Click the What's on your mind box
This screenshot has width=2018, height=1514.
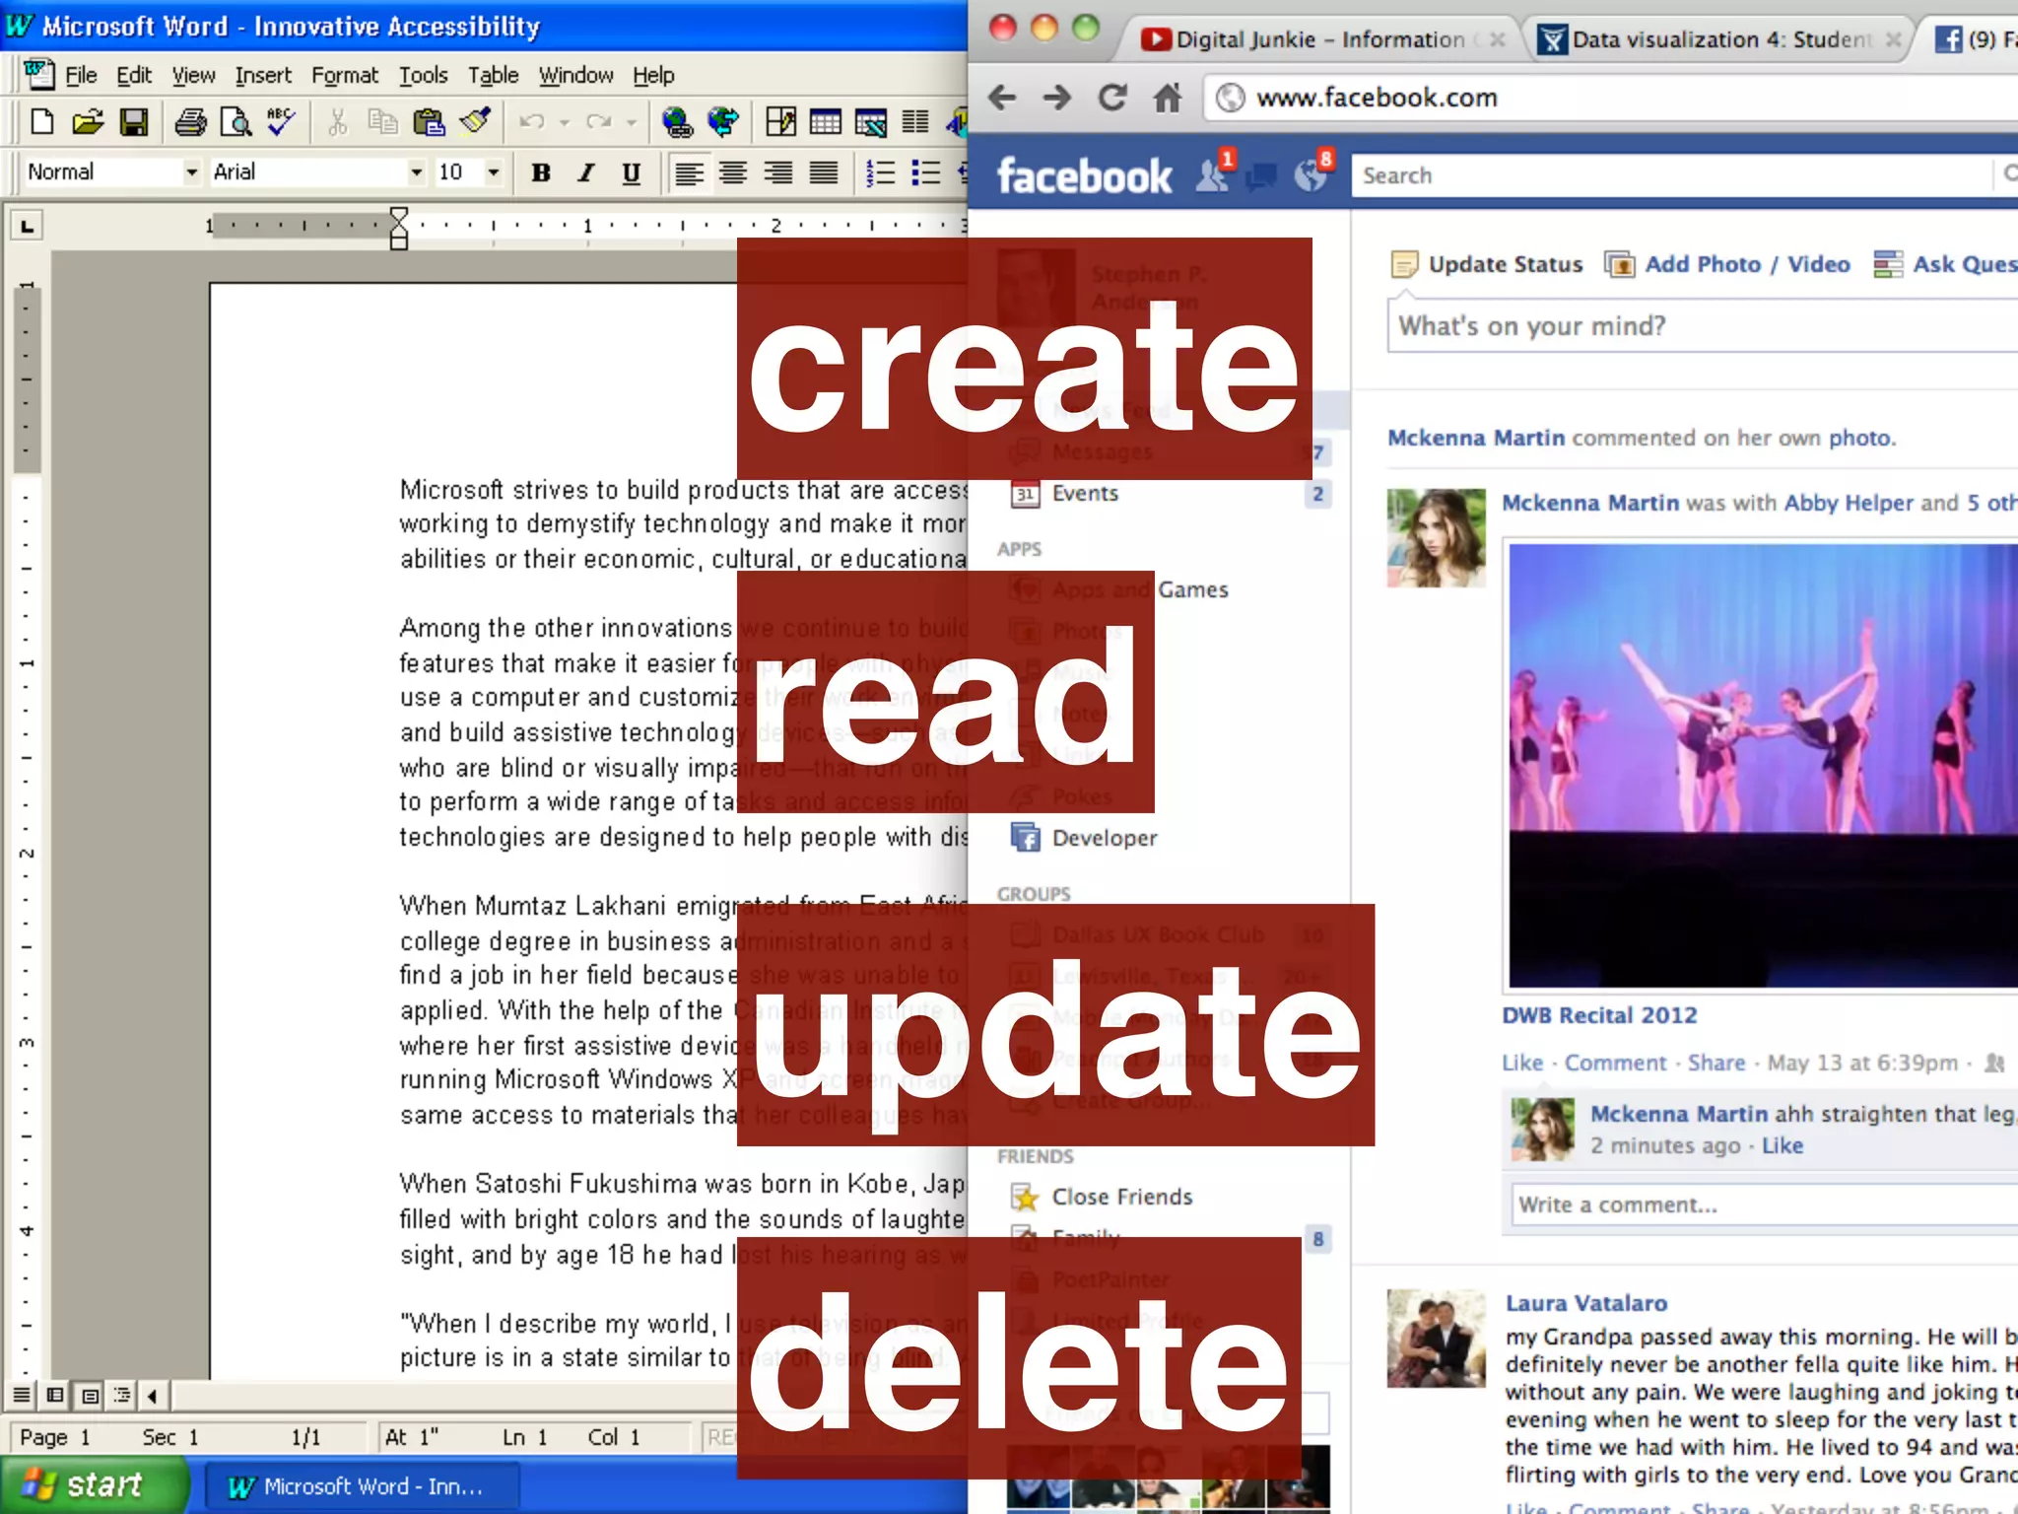click(x=1703, y=326)
